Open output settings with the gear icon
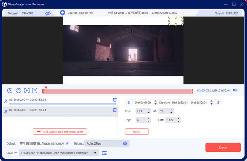 click(125, 143)
